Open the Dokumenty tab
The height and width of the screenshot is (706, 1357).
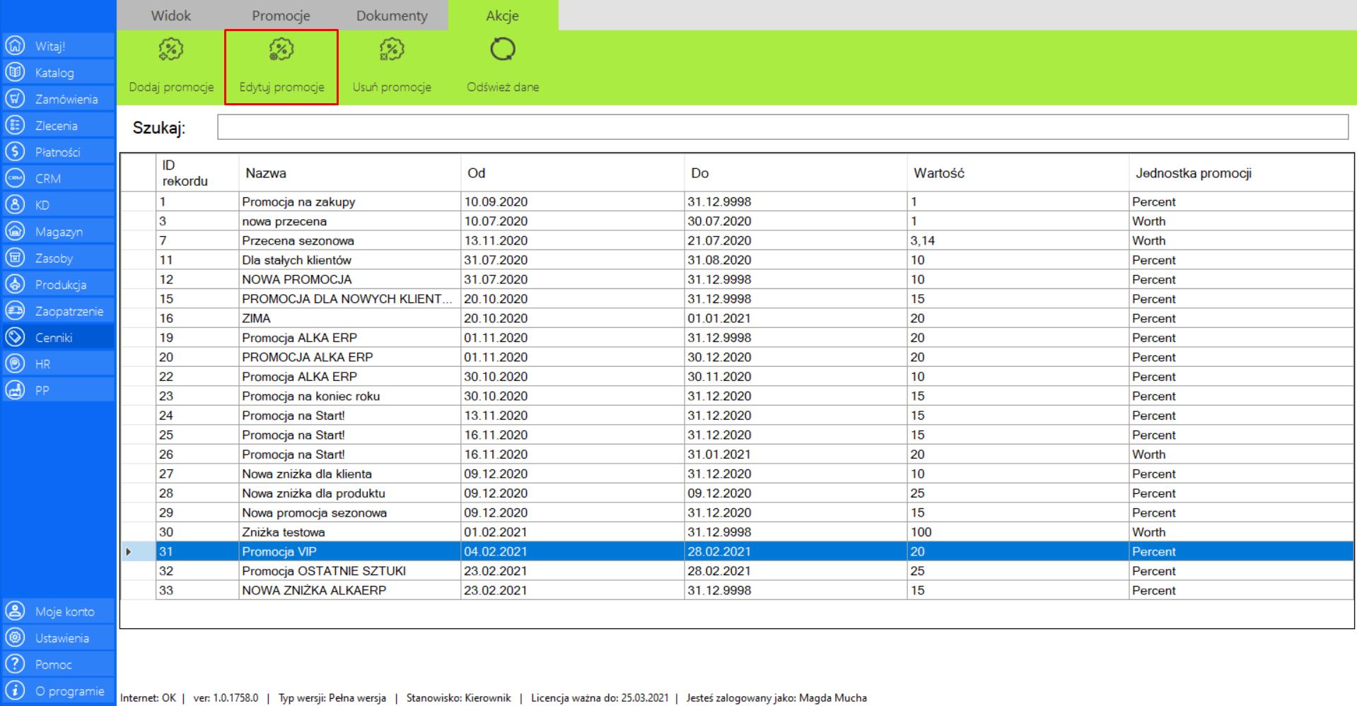(x=391, y=16)
